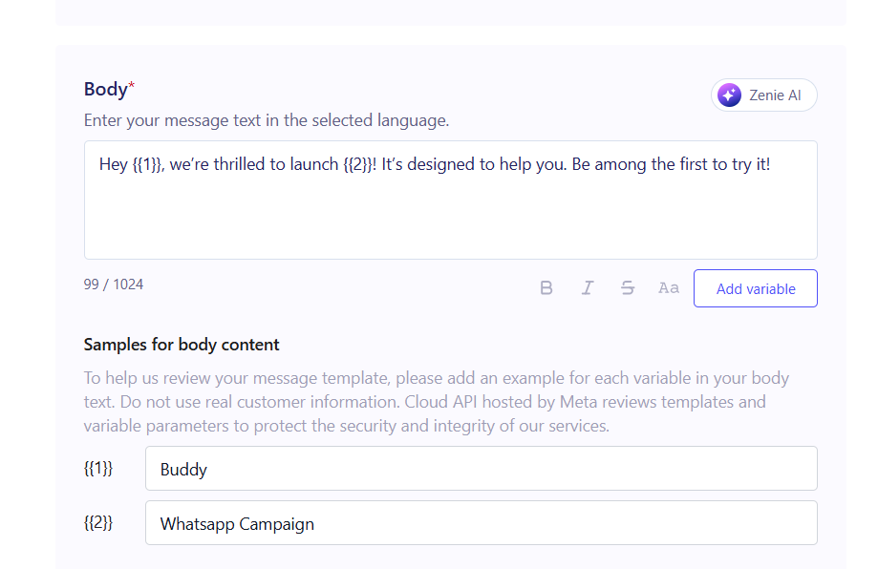Edit the Whatsapp Campaign sample field
This screenshot has height=569, width=878.
(481, 523)
